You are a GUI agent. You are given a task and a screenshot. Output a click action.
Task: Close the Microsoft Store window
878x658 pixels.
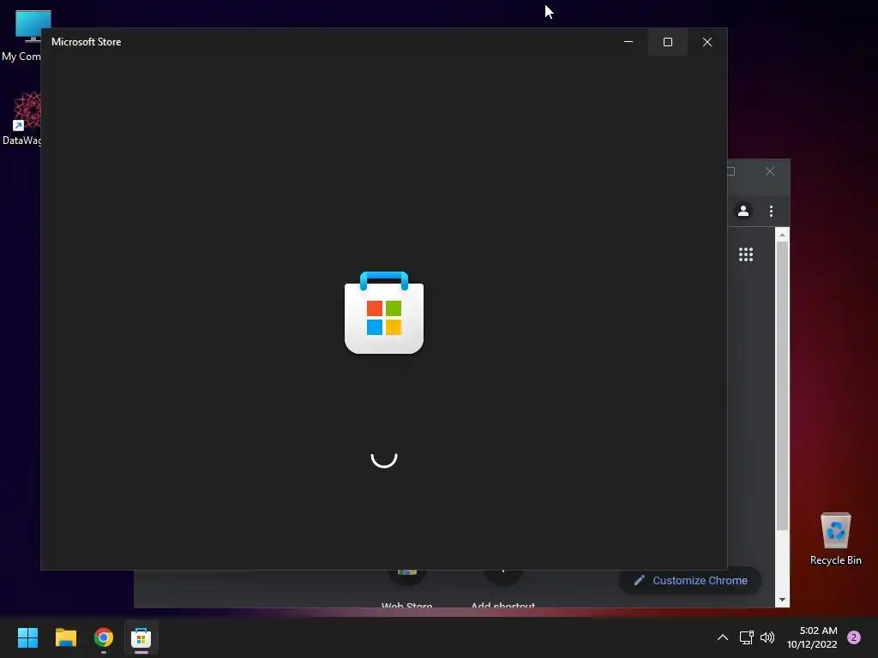click(x=707, y=42)
